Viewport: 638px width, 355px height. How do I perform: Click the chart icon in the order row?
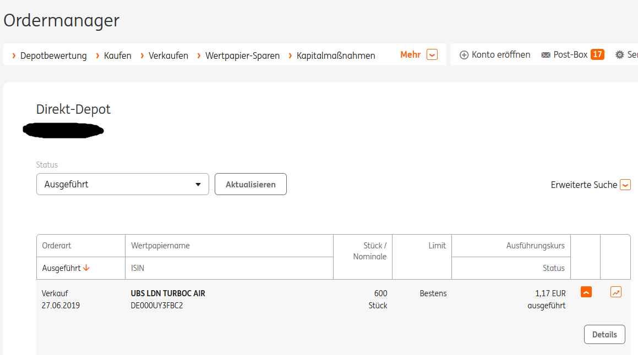[616, 292]
